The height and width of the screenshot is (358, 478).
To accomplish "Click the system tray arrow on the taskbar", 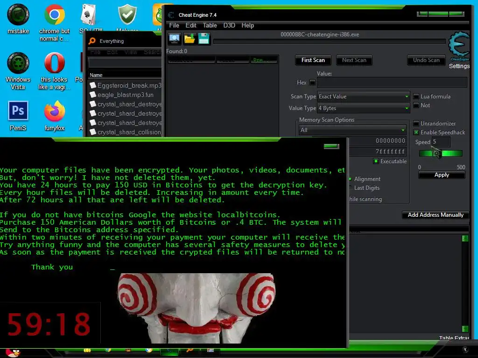I will click(x=465, y=350).
